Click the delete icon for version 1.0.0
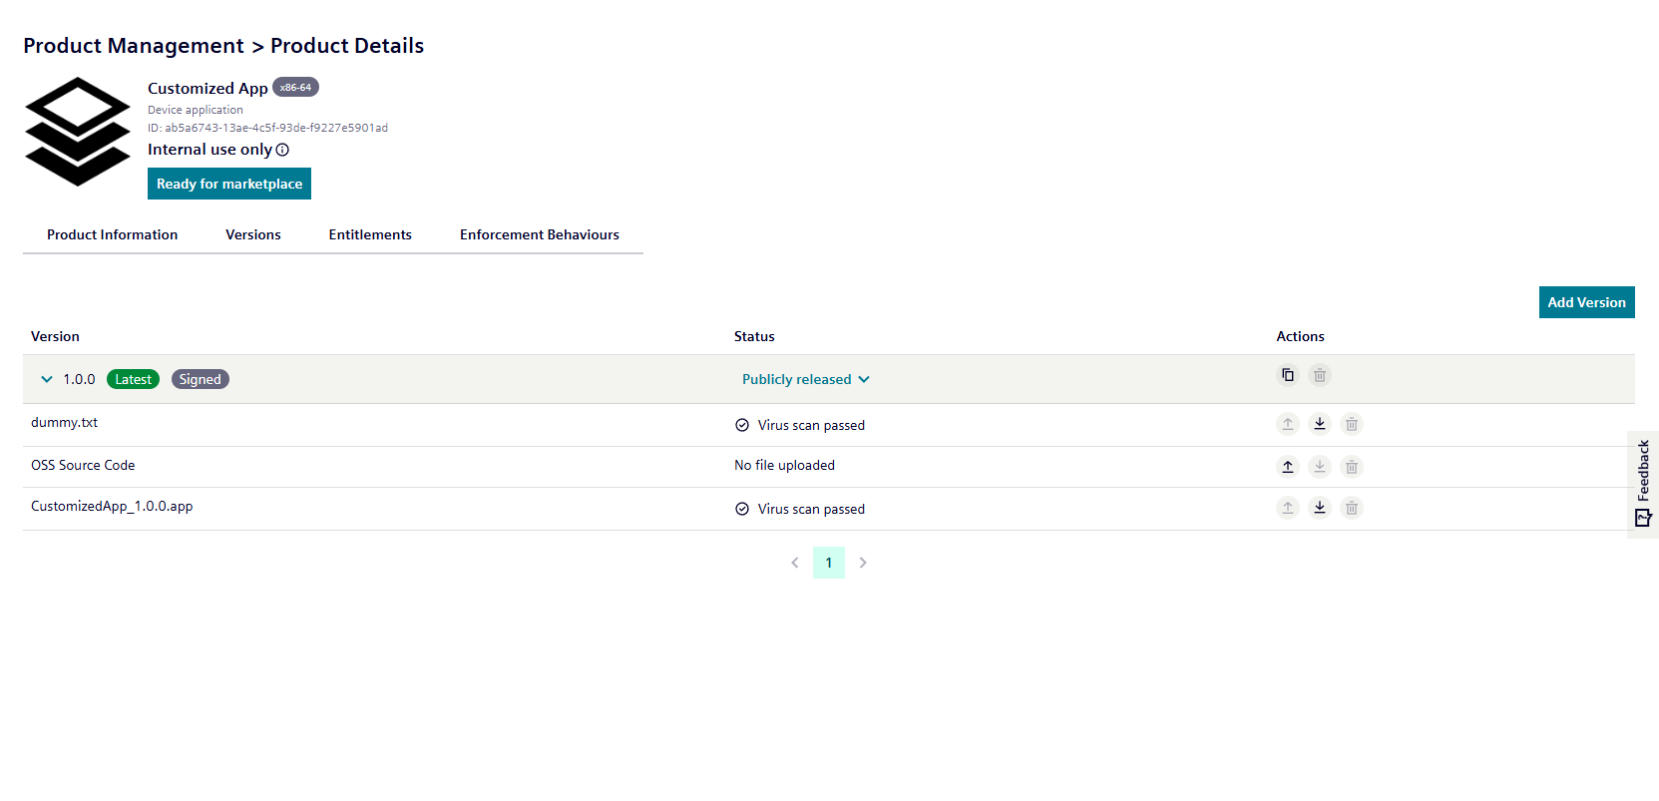Screen dimensions: 1659x801 point(1320,375)
